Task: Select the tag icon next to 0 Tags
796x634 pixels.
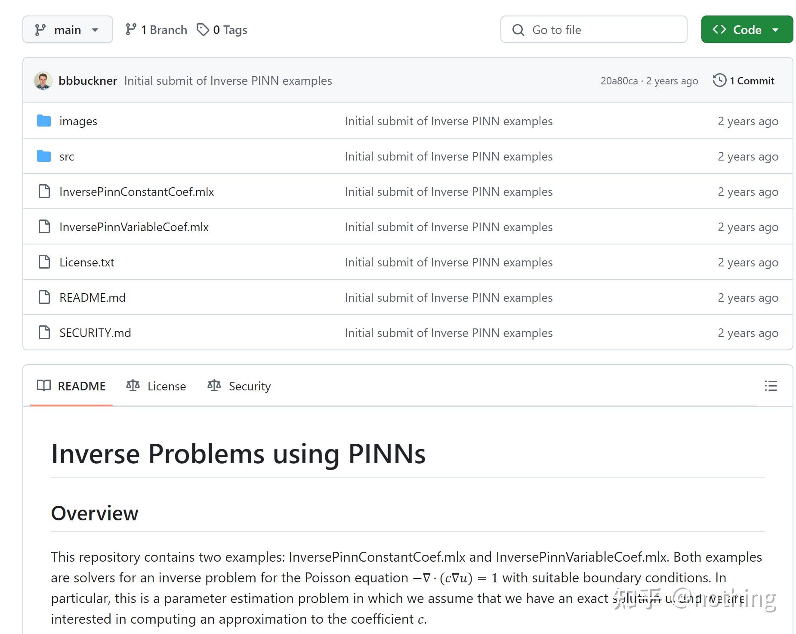Action: point(203,29)
